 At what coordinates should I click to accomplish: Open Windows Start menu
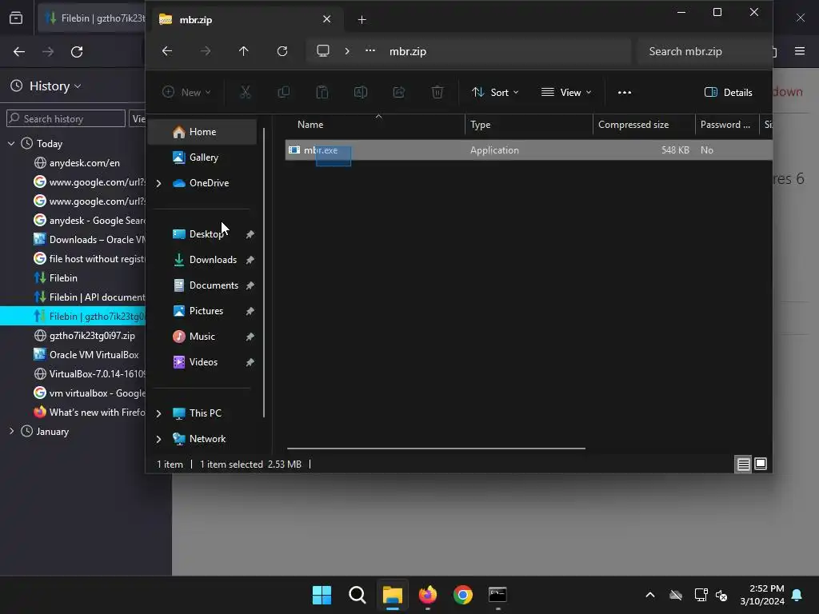coord(322,595)
